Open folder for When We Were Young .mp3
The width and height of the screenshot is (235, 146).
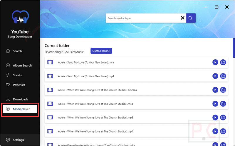tap(223, 118)
